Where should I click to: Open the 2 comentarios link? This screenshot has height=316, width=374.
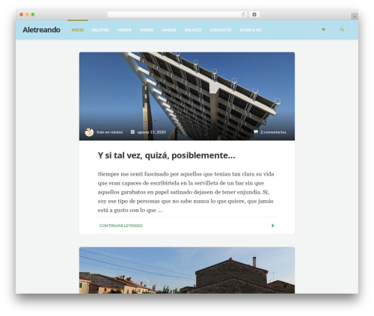pos(273,132)
